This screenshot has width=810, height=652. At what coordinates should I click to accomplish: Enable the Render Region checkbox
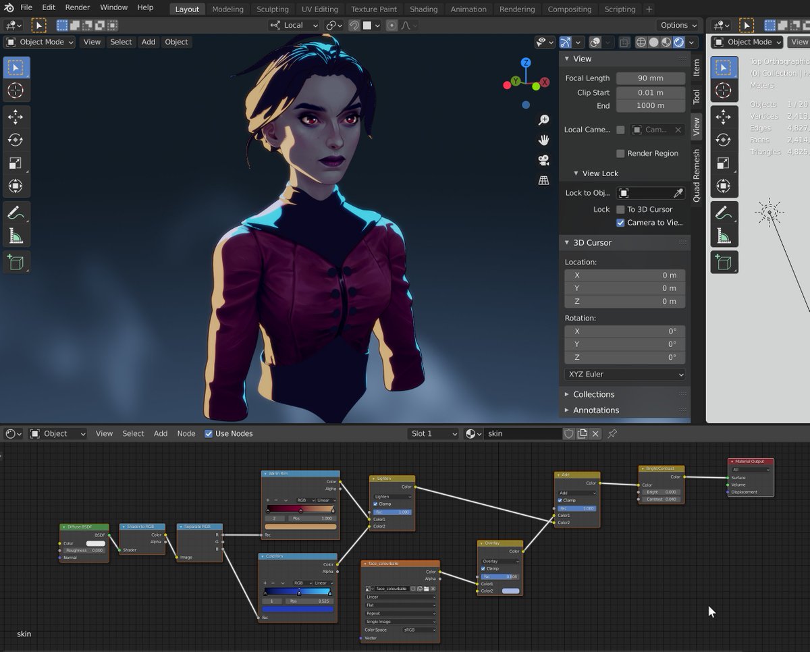point(620,153)
